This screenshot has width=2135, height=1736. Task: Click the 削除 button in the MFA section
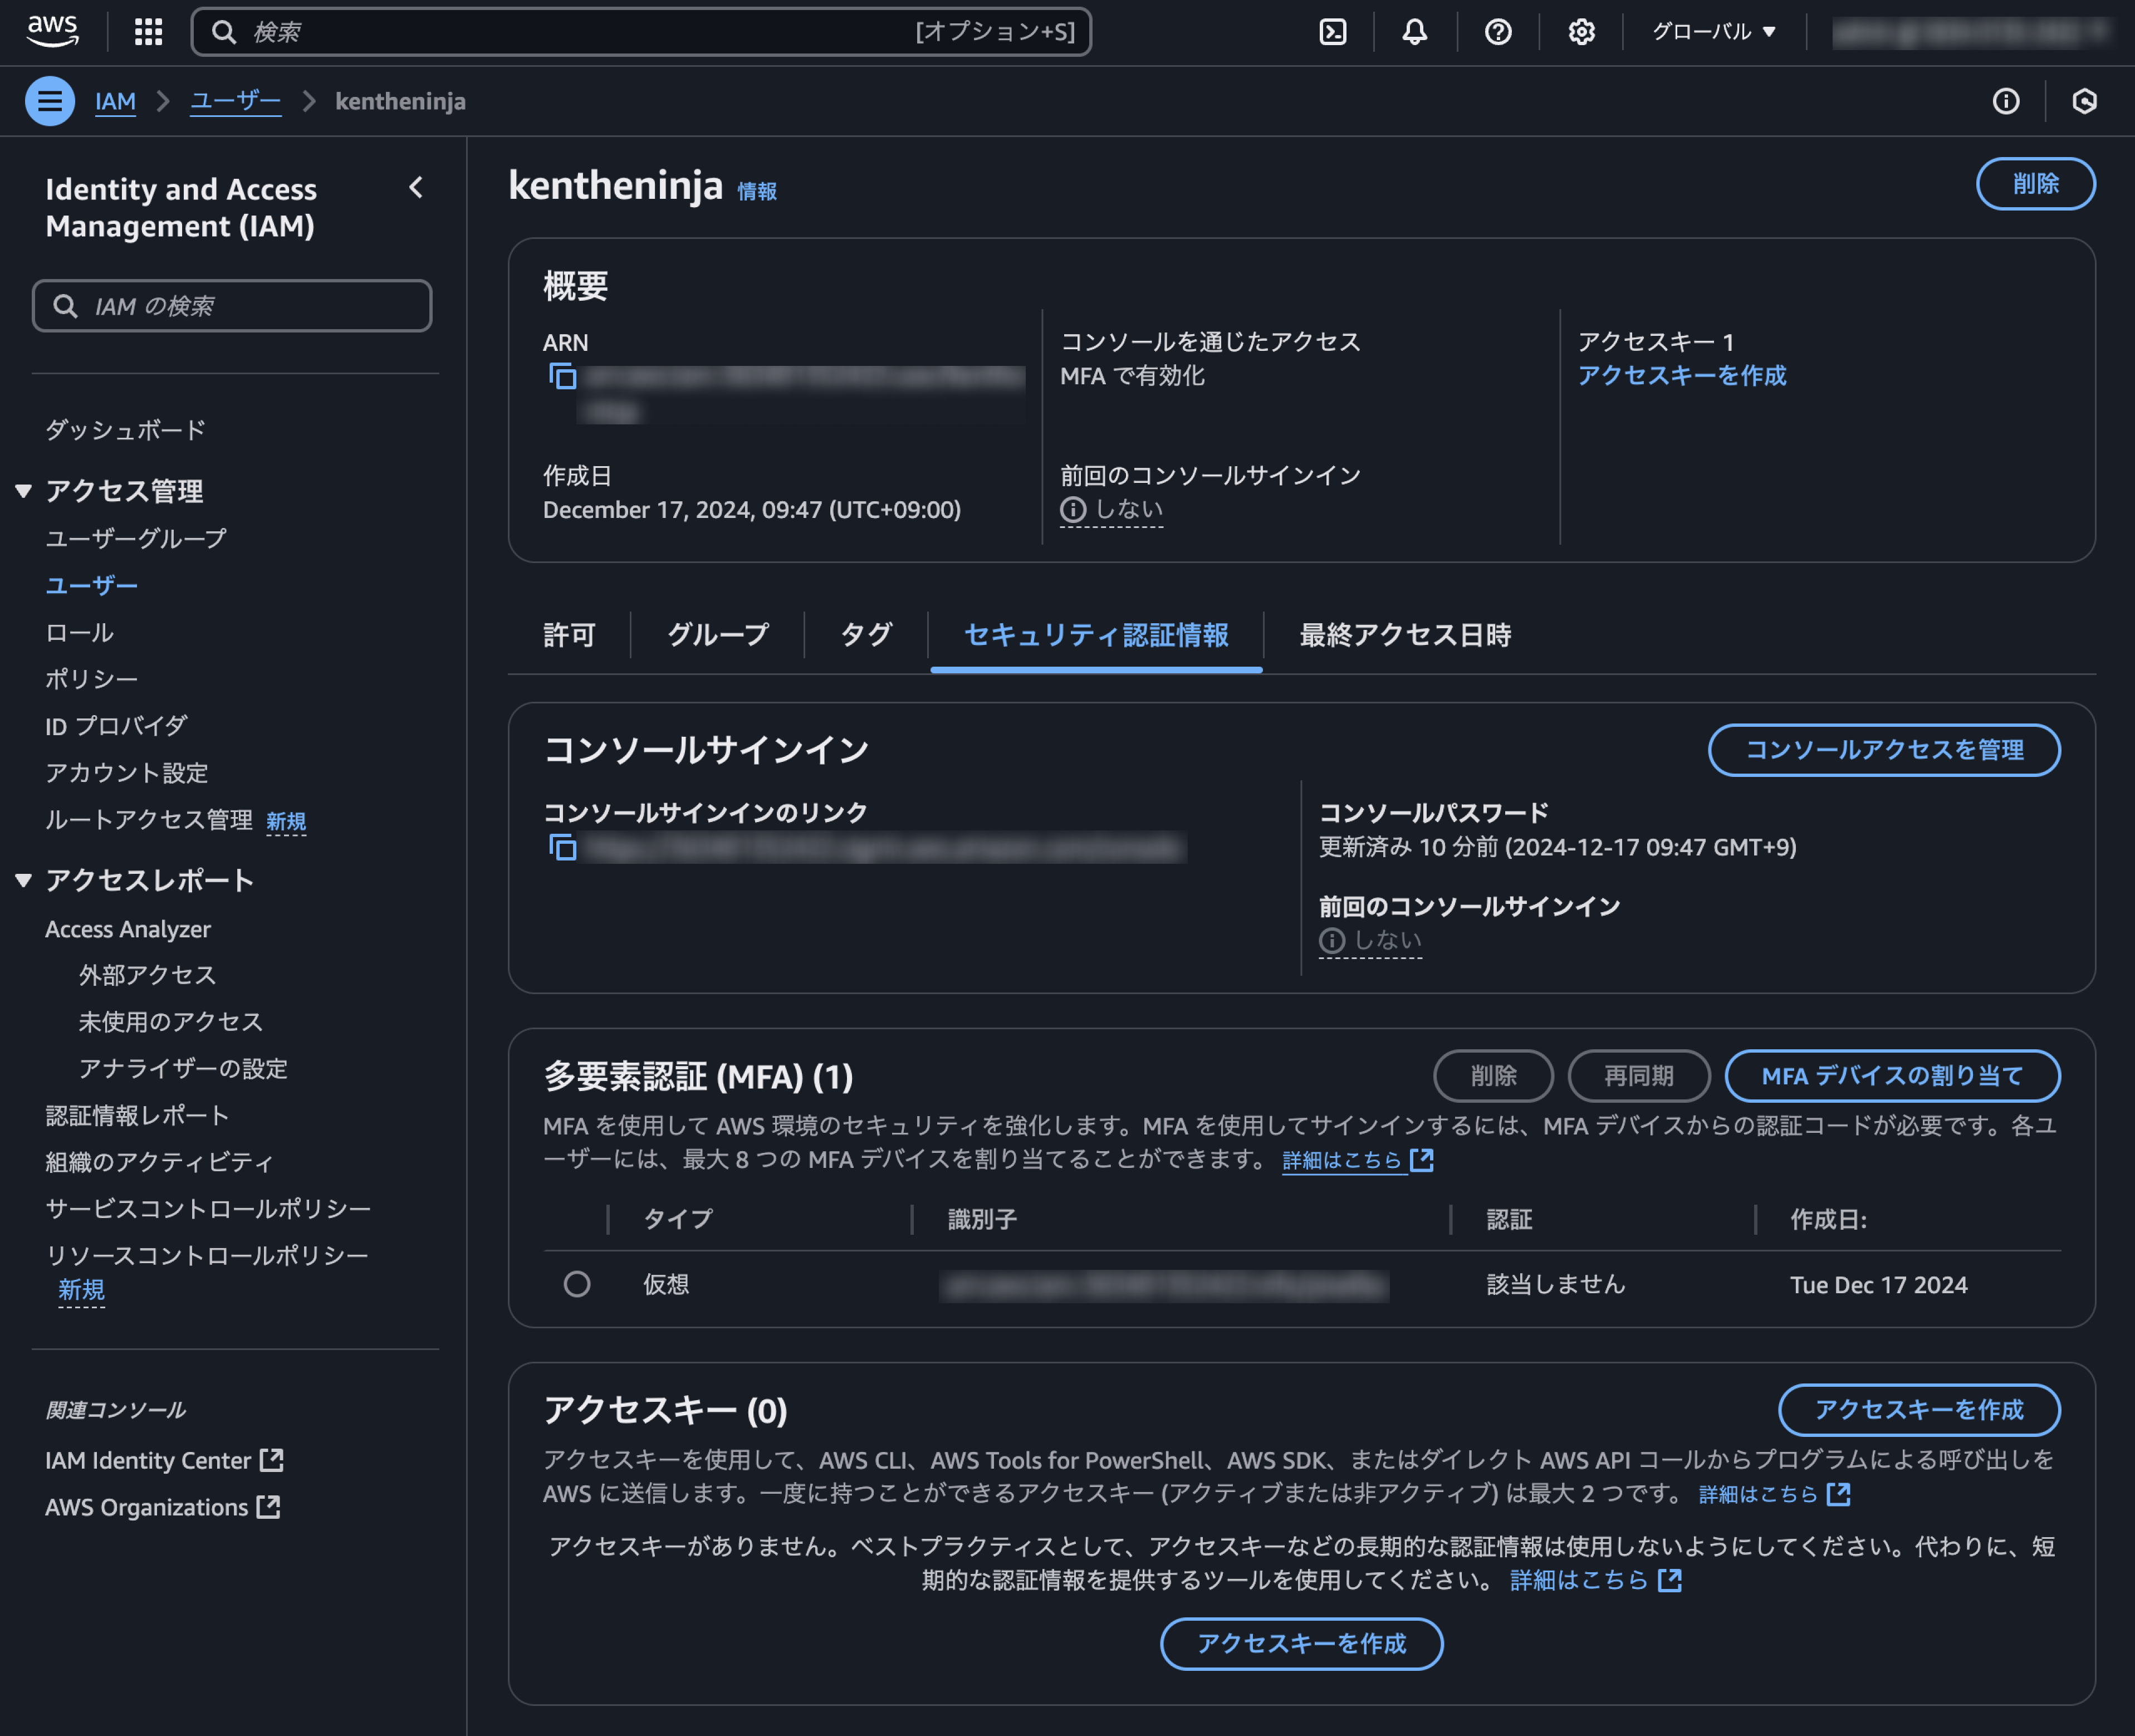coord(1493,1076)
